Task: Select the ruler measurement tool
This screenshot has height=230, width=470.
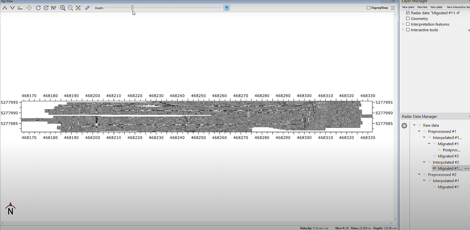Action: (x=87, y=8)
